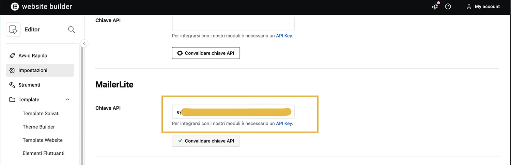The image size is (511, 165).
Task: Open the What's New megaphone icon
Action: pyautogui.click(x=435, y=6)
